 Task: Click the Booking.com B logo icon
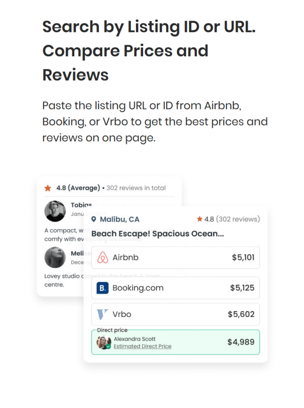pos(103,288)
